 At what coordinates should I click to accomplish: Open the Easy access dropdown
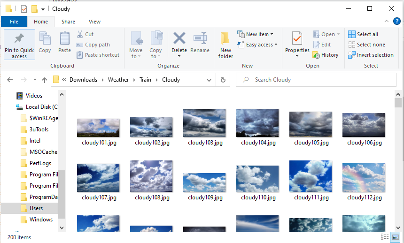[257, 45]
